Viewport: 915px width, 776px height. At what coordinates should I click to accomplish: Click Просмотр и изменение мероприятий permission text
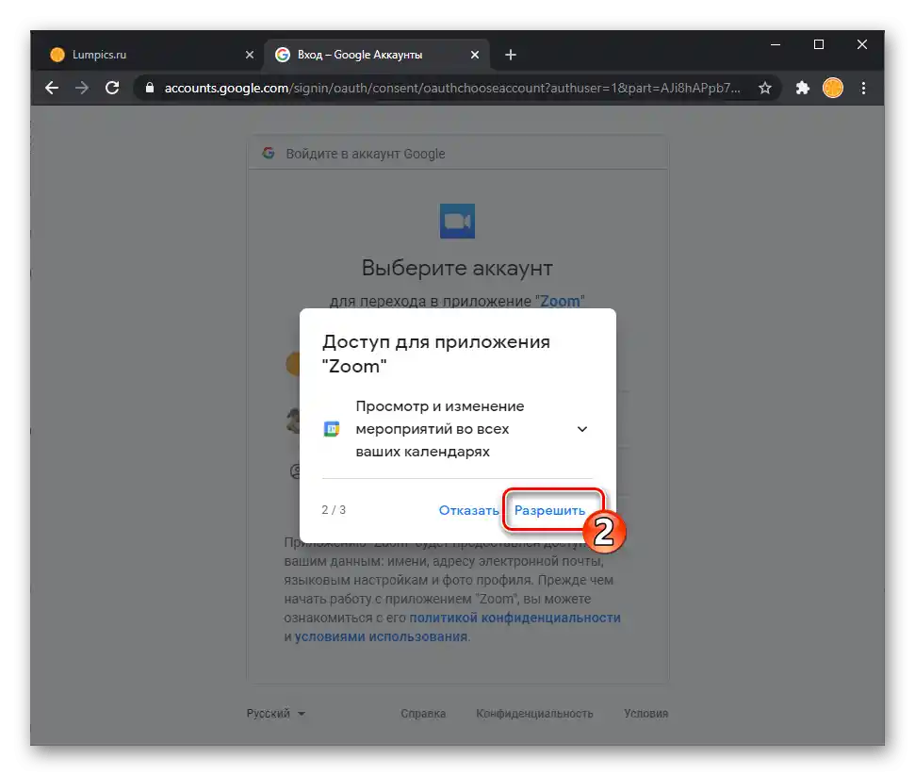440,429
